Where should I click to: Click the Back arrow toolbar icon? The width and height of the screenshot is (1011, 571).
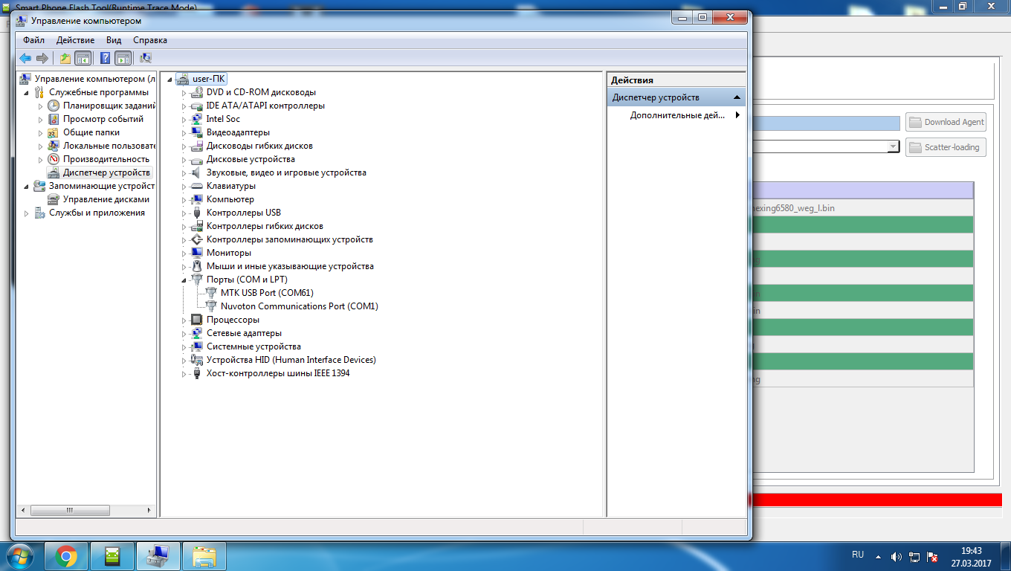(x=25, y=58)
